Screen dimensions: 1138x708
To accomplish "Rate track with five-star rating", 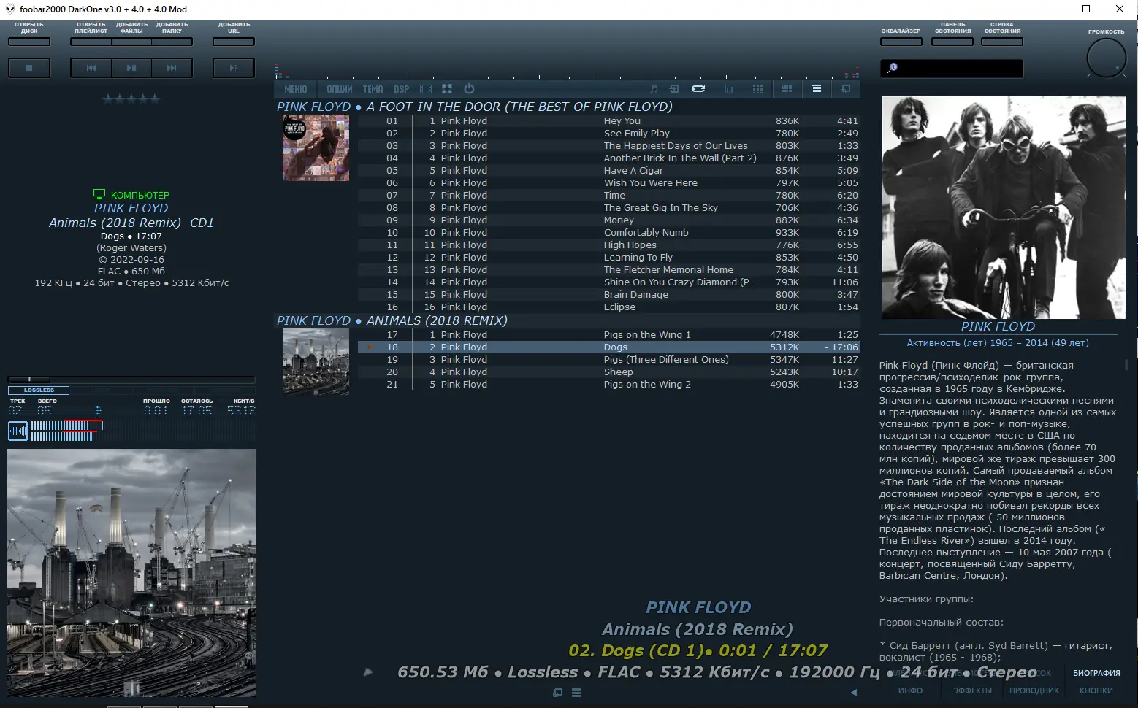I will coord(131,99).
